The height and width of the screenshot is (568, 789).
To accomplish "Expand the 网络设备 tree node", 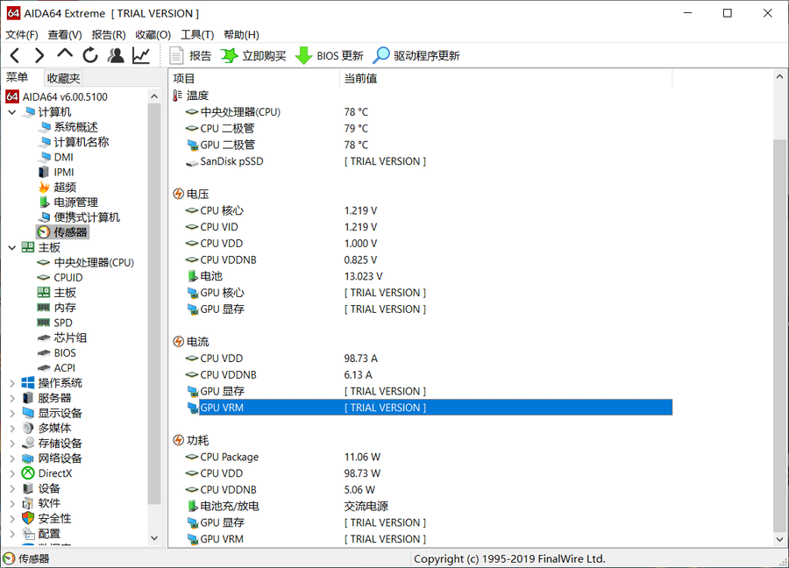I will point(12,458).
